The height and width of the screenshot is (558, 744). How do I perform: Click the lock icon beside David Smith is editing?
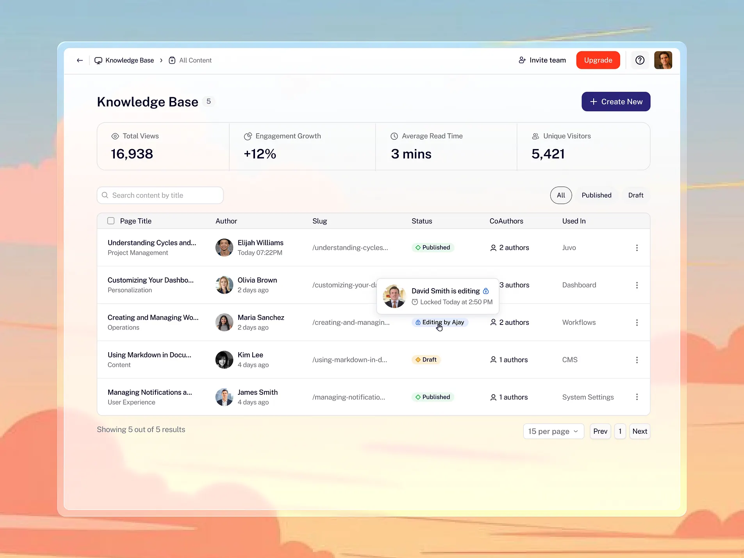pos(486,291)
